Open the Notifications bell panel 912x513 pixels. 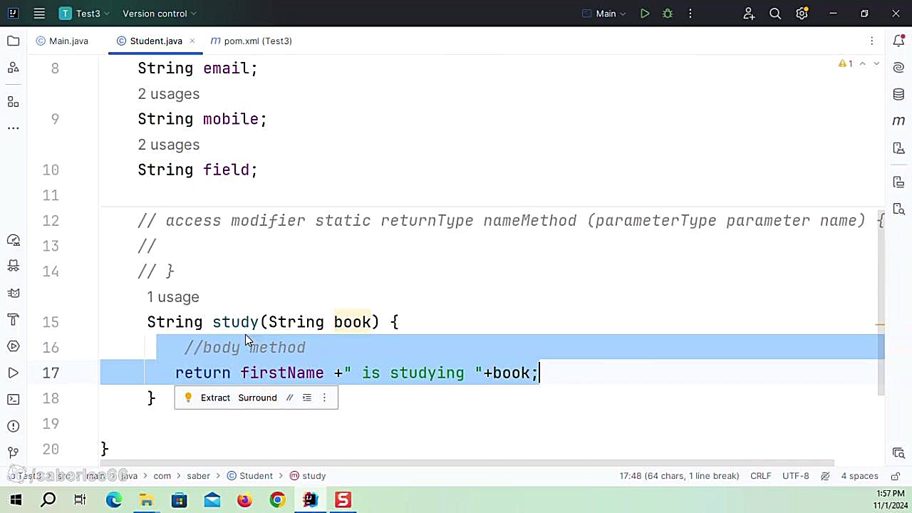point(898,41)
